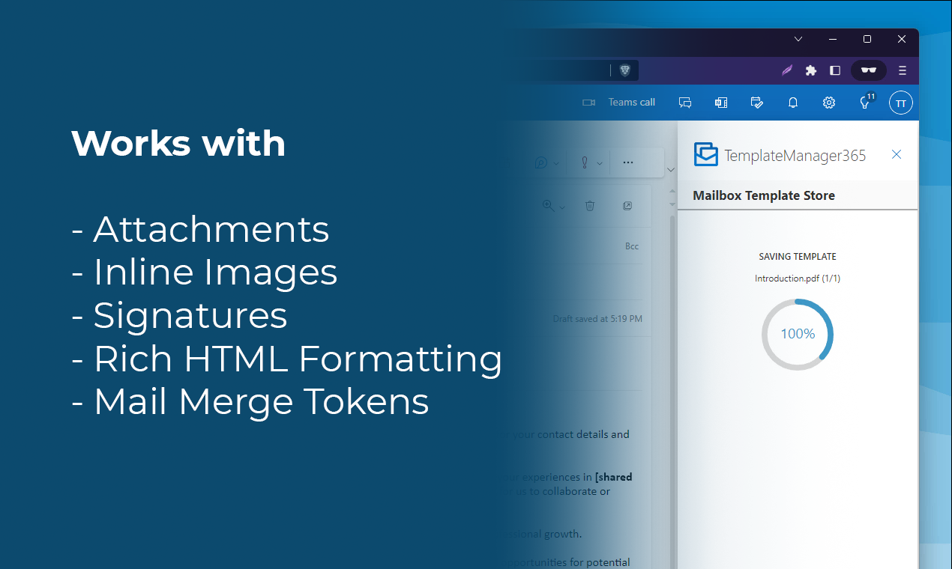Expand the zoom dropdown arrow
The image size is (952, 569).
tap(561, 207)
